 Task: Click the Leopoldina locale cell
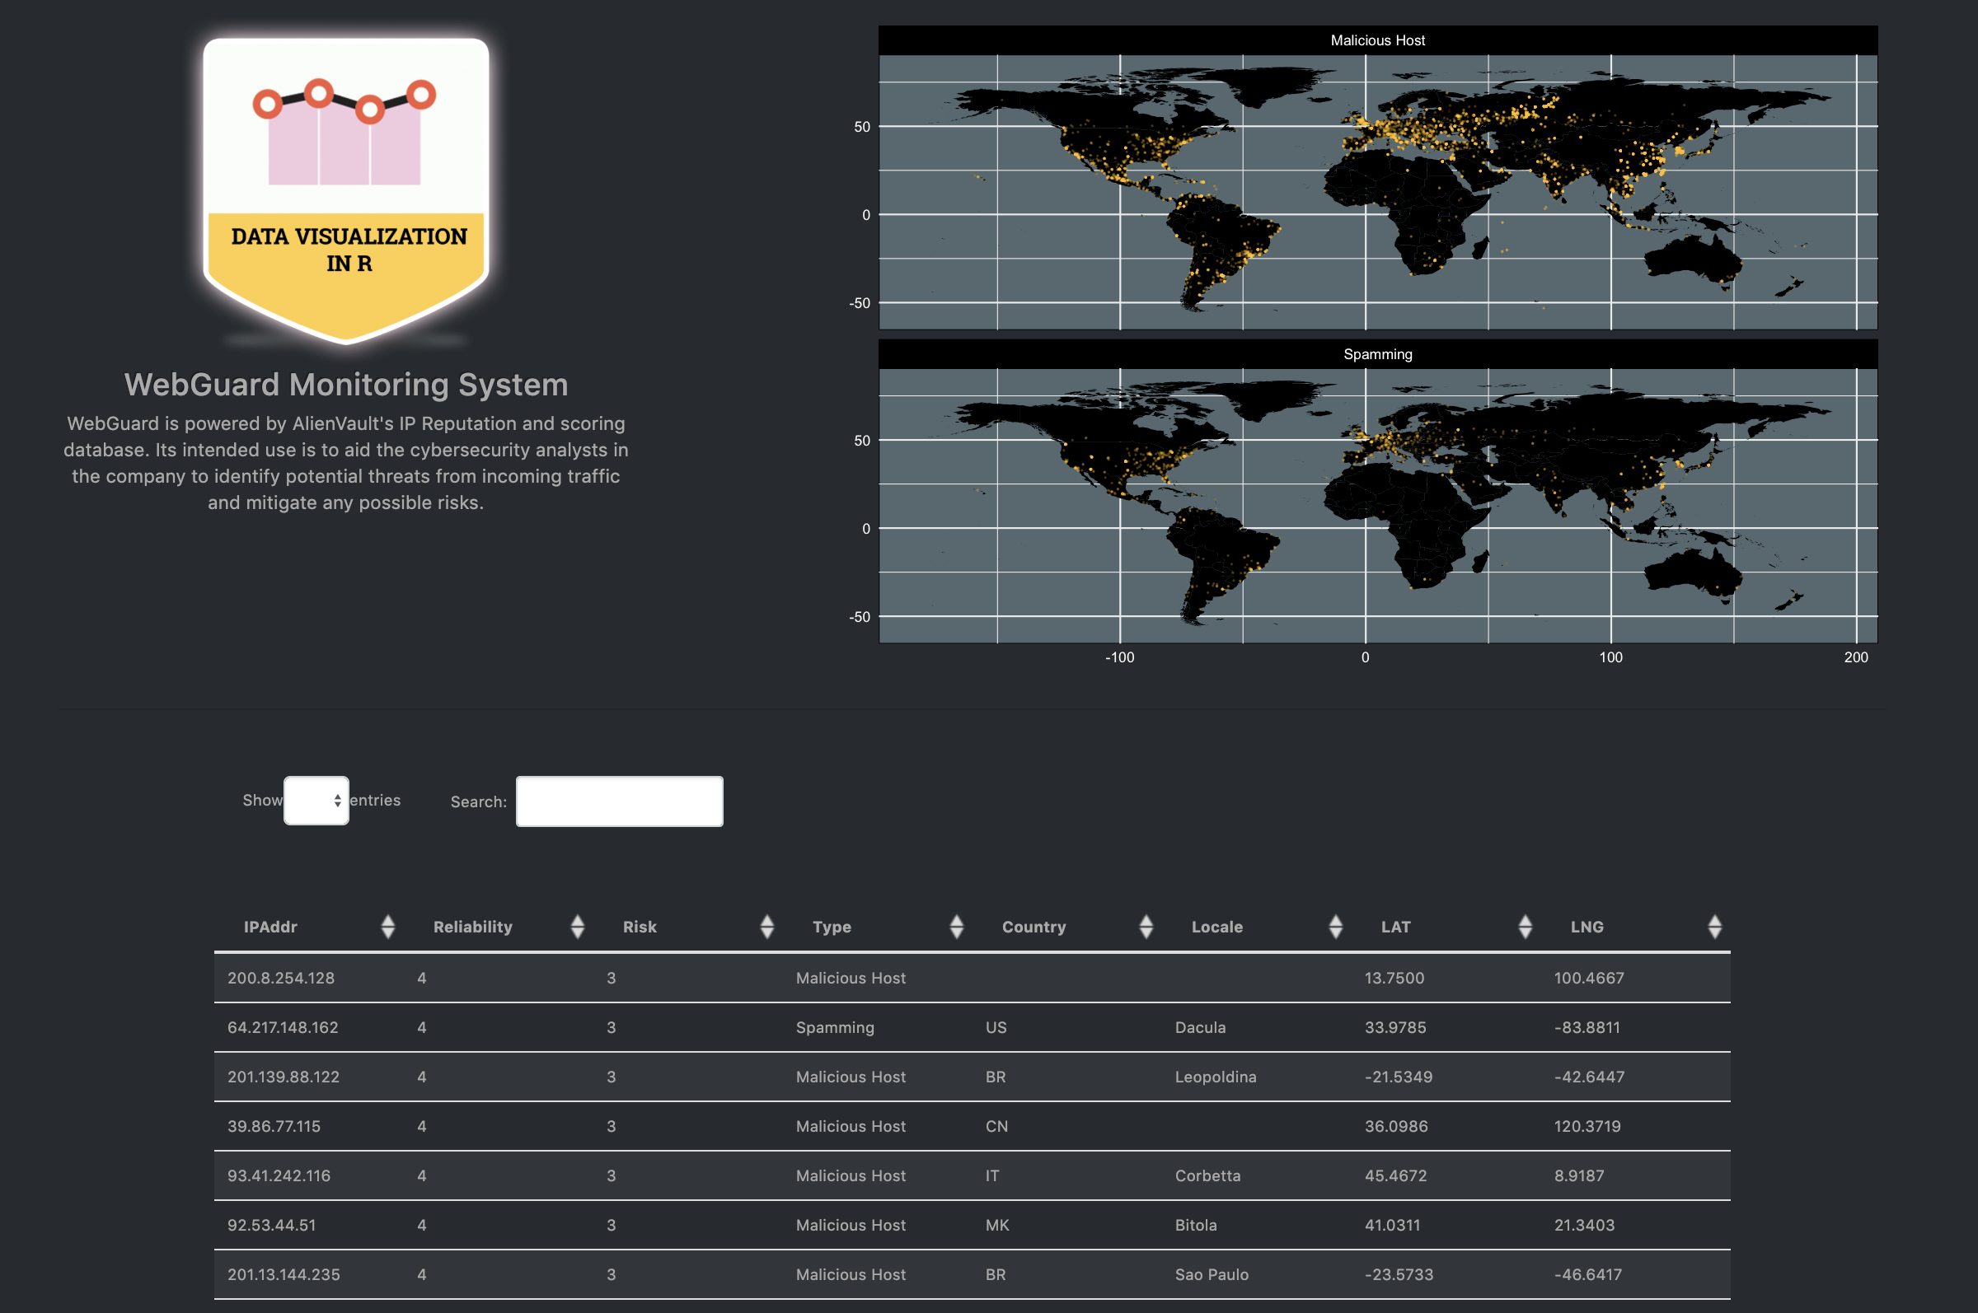1215,1077
